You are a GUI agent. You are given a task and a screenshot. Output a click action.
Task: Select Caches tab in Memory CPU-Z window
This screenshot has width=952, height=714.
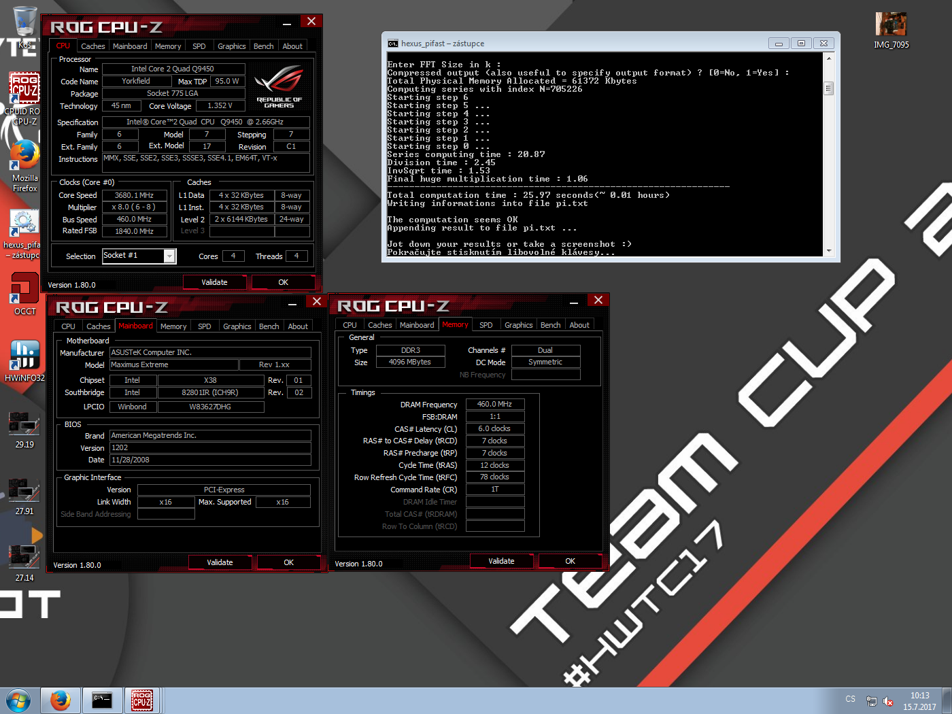click(x=380, y=325)
